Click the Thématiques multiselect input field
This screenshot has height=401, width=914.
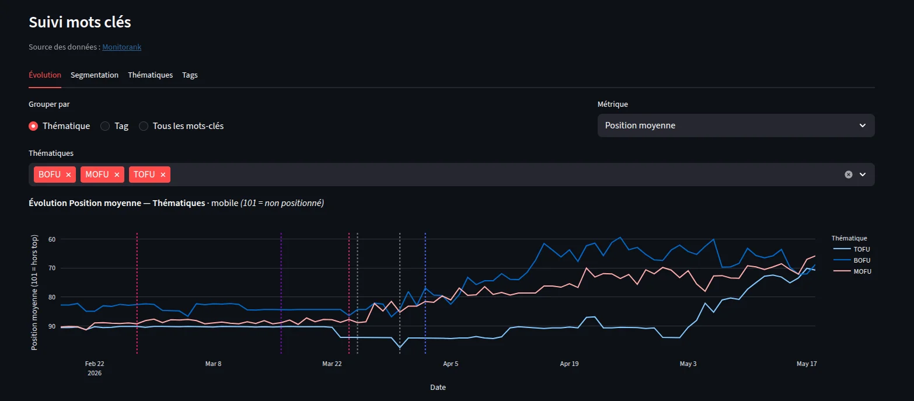(452, 175)
